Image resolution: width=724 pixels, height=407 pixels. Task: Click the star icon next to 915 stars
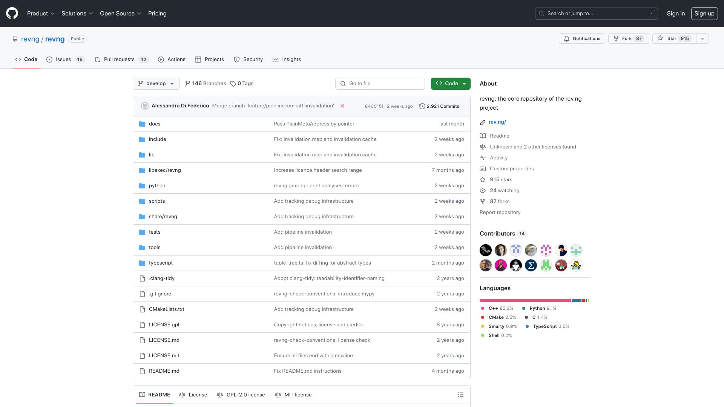(x=483, y=180)
